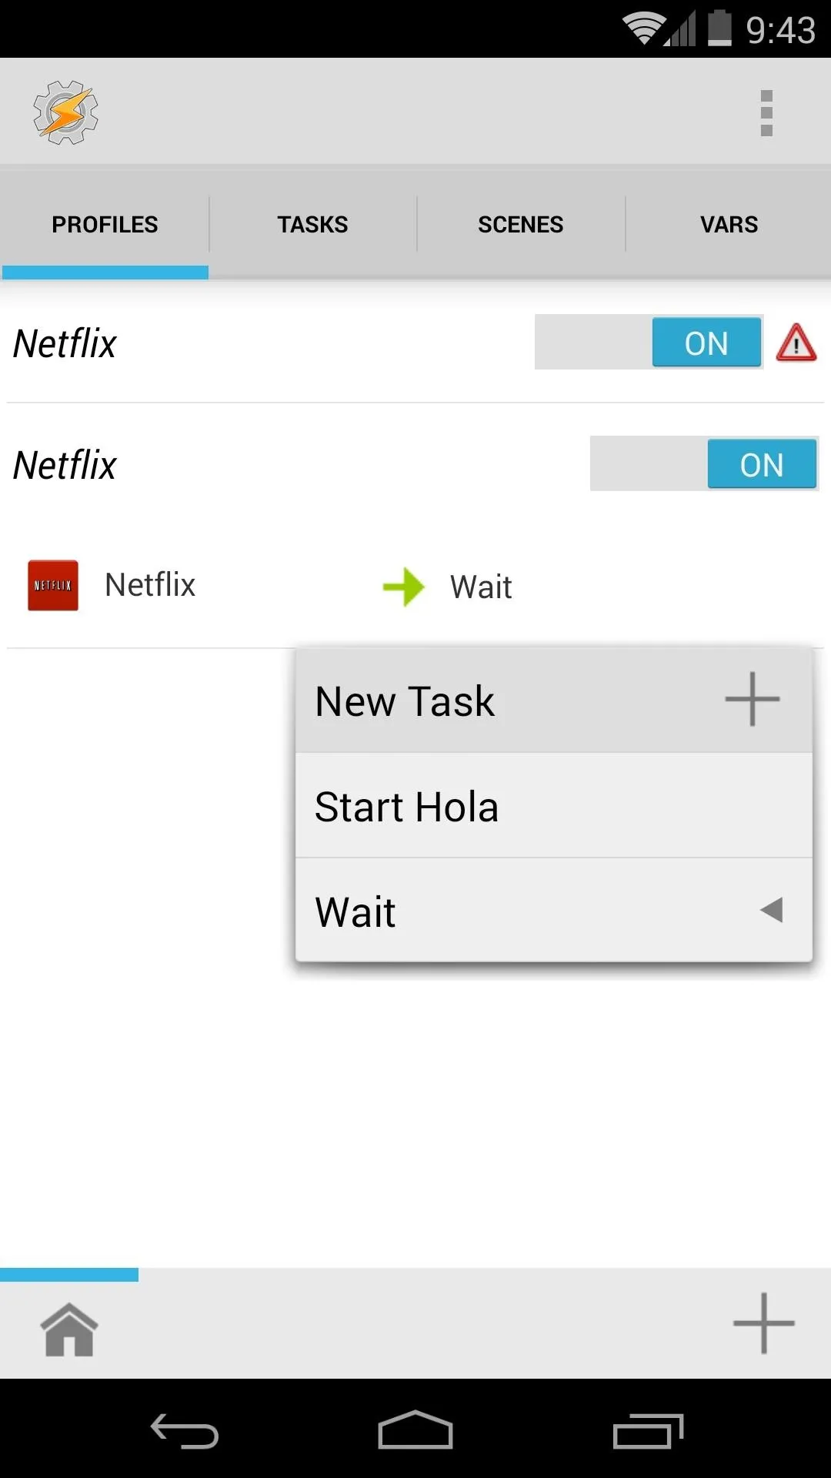This screenshot has width=831, height=1478.
Task: Tap the Android back navigation button
Action: pos(185,1431)
